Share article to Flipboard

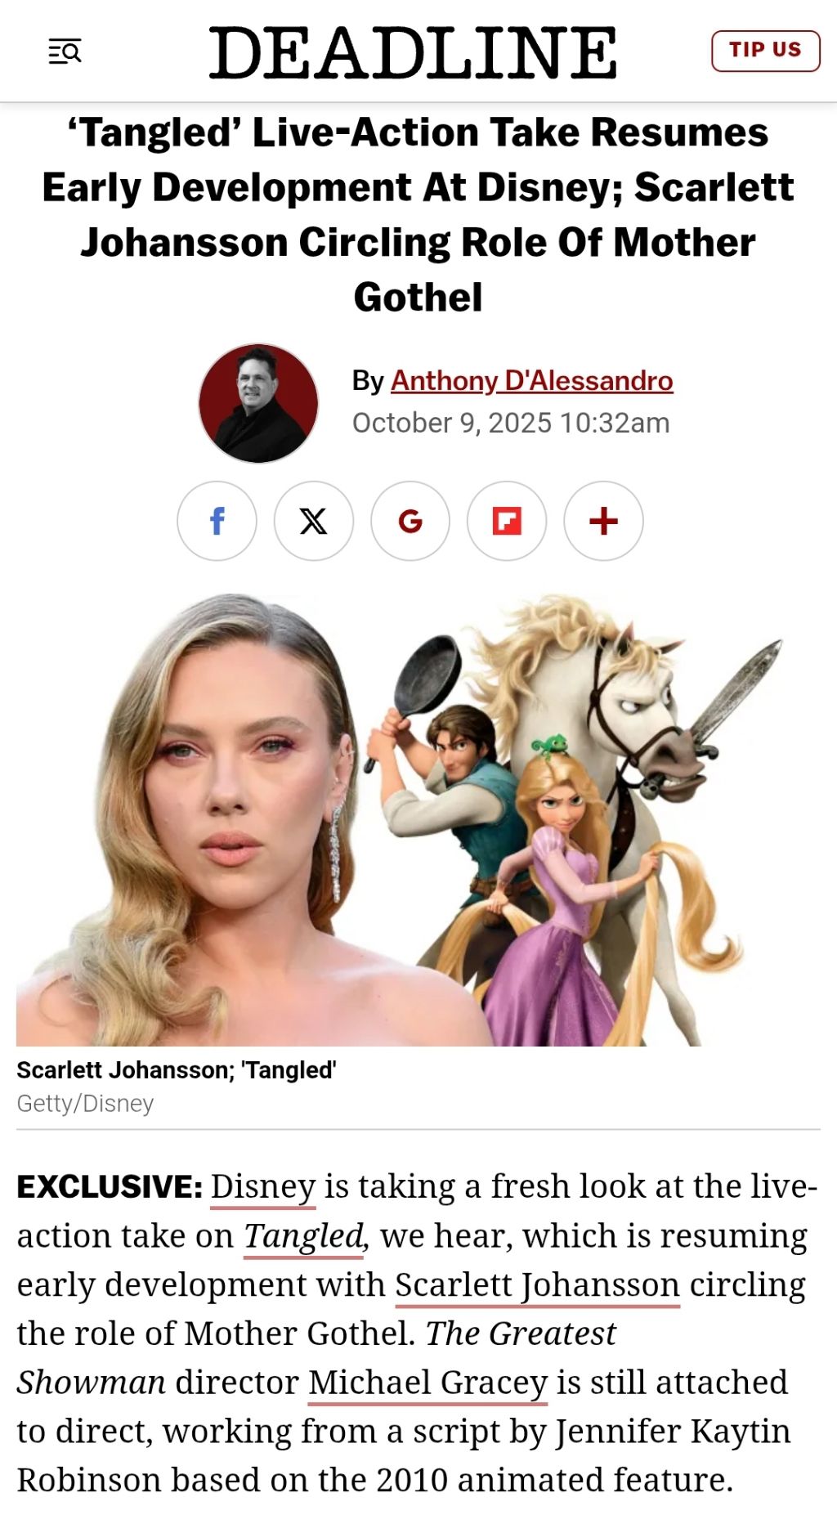pos(507,521)
